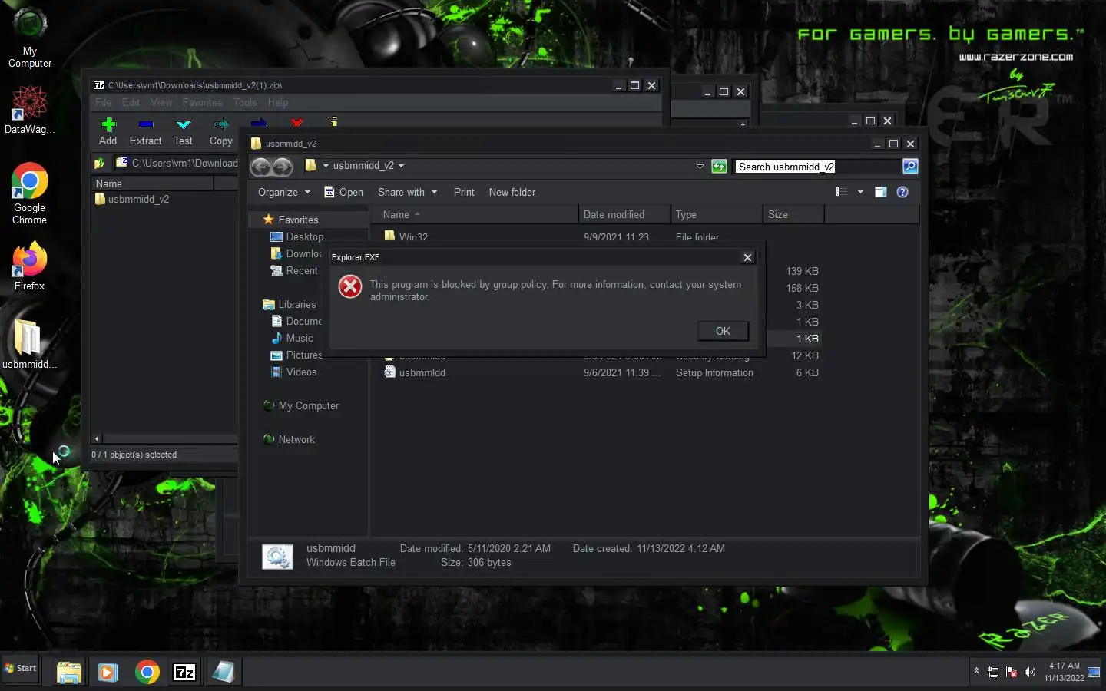
Task: Click the Explorer forward navigation button
Action: [x=283, y=167]
